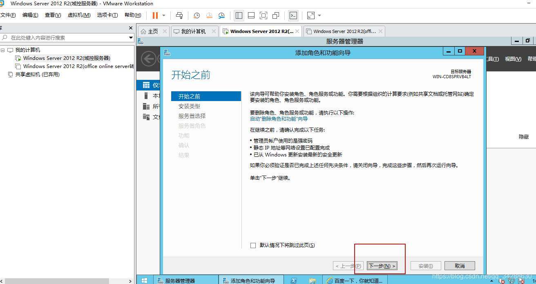
Task: Open Internet Explorer 百度一下 taskbar item
Action: 355,280
